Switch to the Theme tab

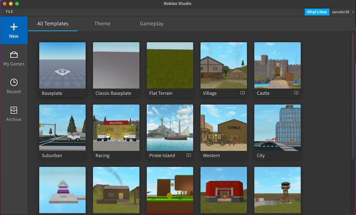[102, 24]
